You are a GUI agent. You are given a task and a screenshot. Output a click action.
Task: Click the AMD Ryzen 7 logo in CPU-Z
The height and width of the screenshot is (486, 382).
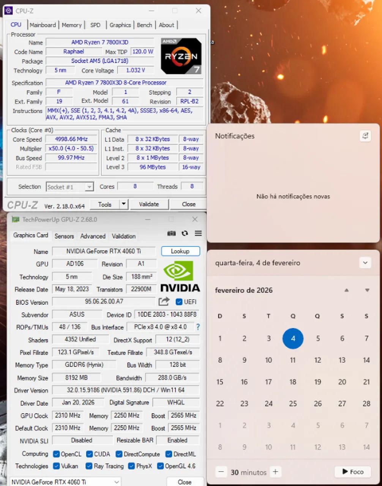(181, 55)
